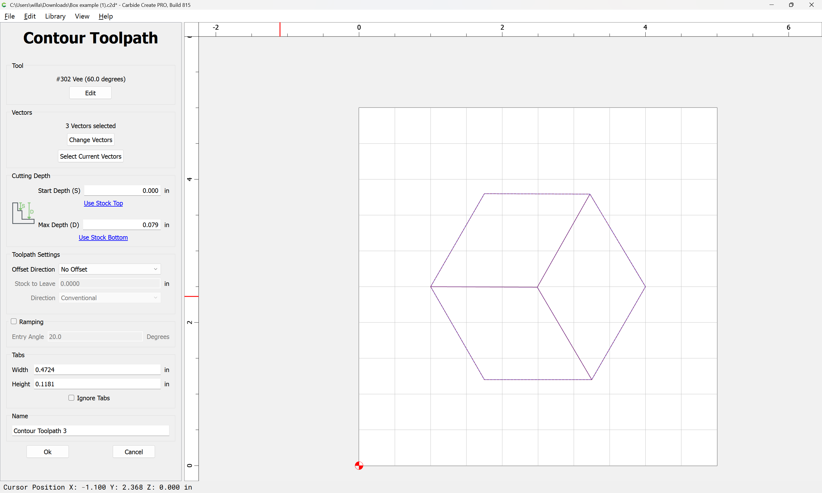822x493 pixels.
Task: Click the toolpath Name field
Action: tap(91, 431)
